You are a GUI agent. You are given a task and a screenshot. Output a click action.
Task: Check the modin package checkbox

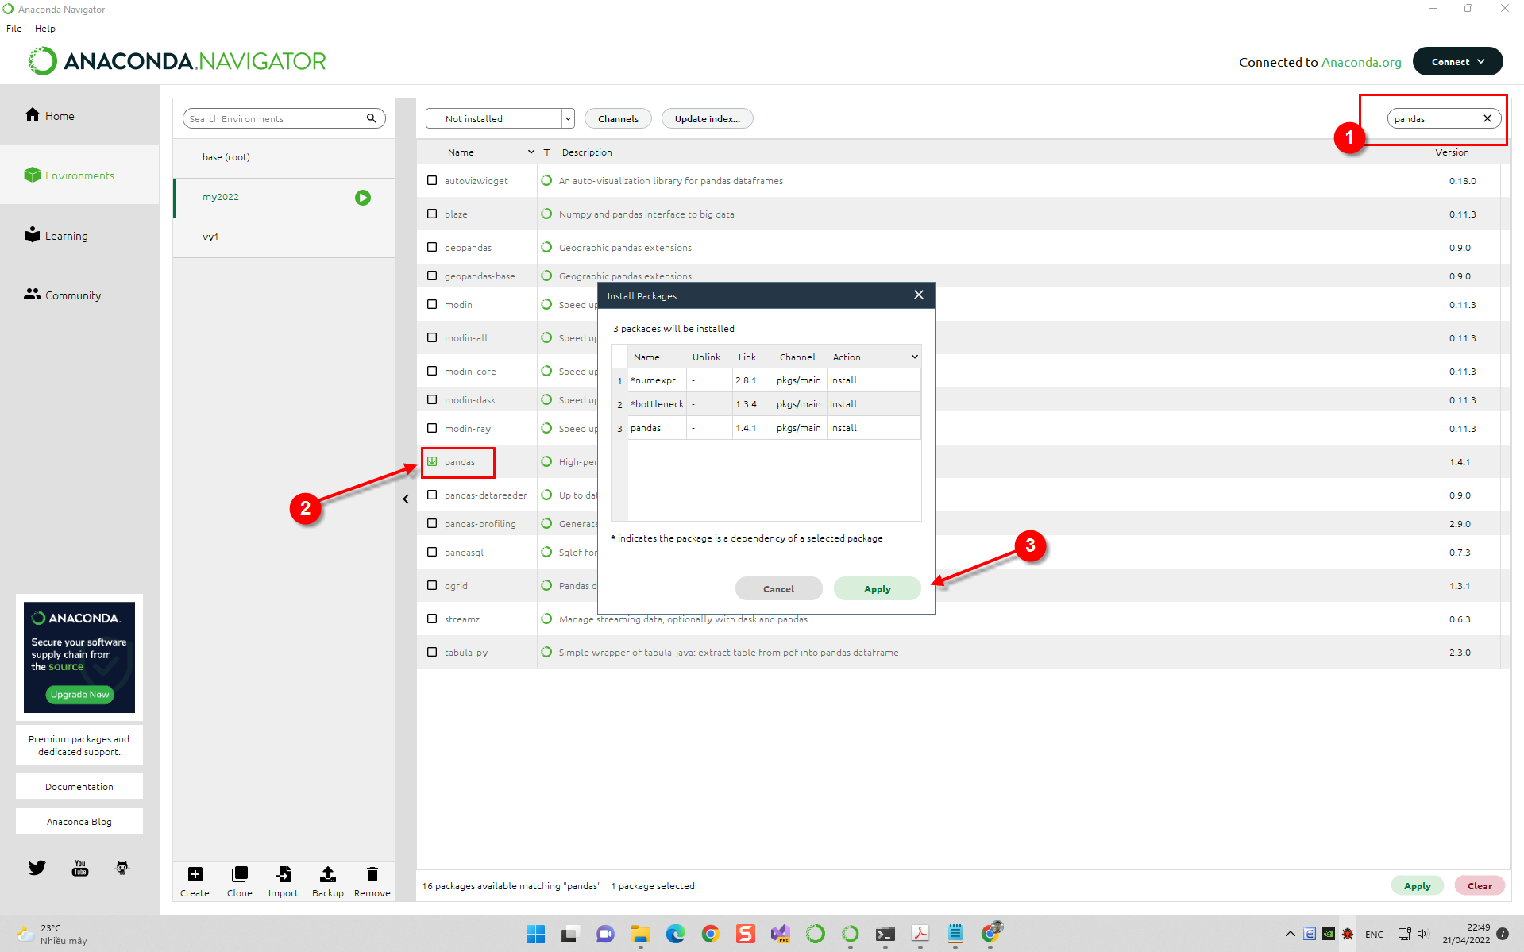click(x=432, y=304)
